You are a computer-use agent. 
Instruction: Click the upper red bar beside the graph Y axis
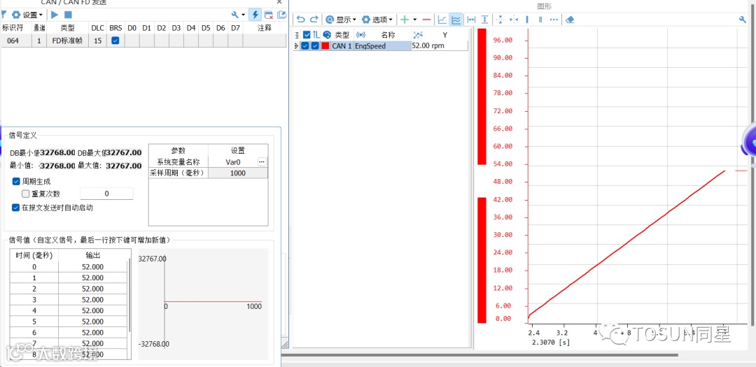pyautogui.click(x=482, y=96)
